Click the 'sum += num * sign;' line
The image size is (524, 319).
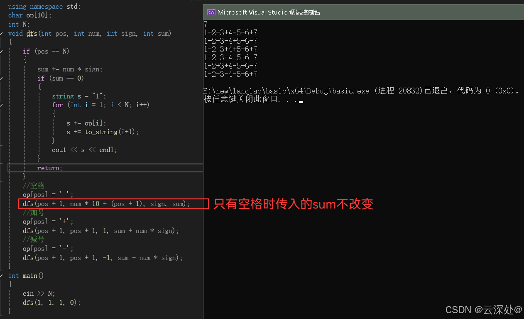70,69
